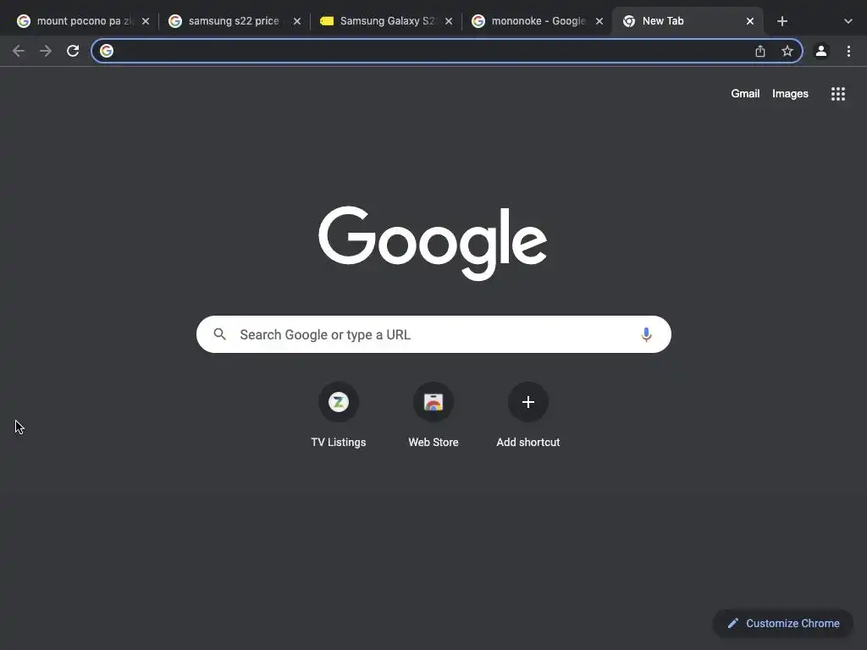Click the Google logo
The height and width of the screenshot is (650, 867).
click(x=433, y=243)
